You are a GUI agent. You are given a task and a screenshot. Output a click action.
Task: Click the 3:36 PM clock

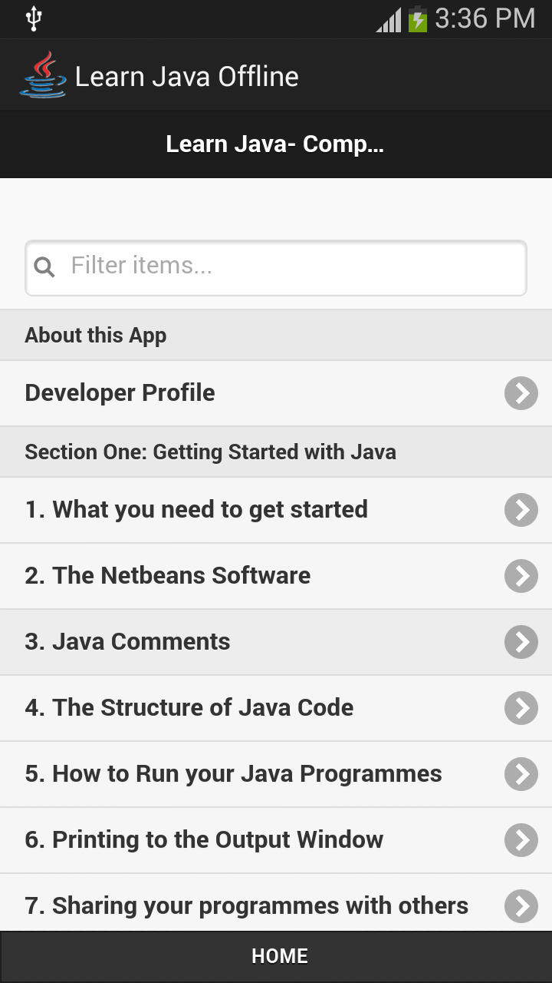[x=485, y=18]
